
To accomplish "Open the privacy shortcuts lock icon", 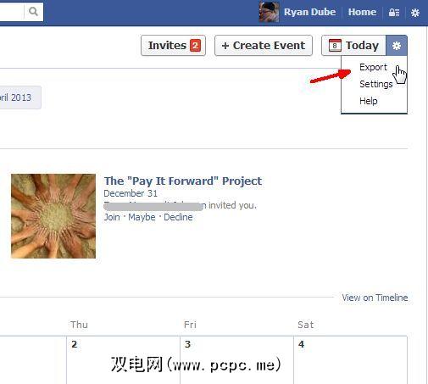I will pos(394,13).
